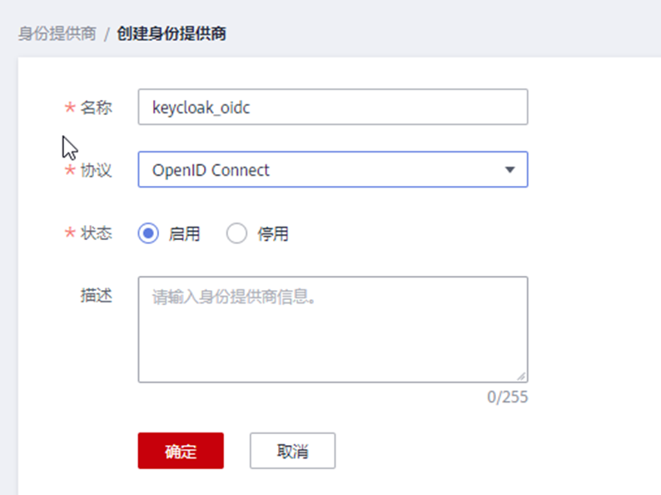Click the description textarea resize handle
Viewport: 661px width, 495px height.
pos(522,377)
